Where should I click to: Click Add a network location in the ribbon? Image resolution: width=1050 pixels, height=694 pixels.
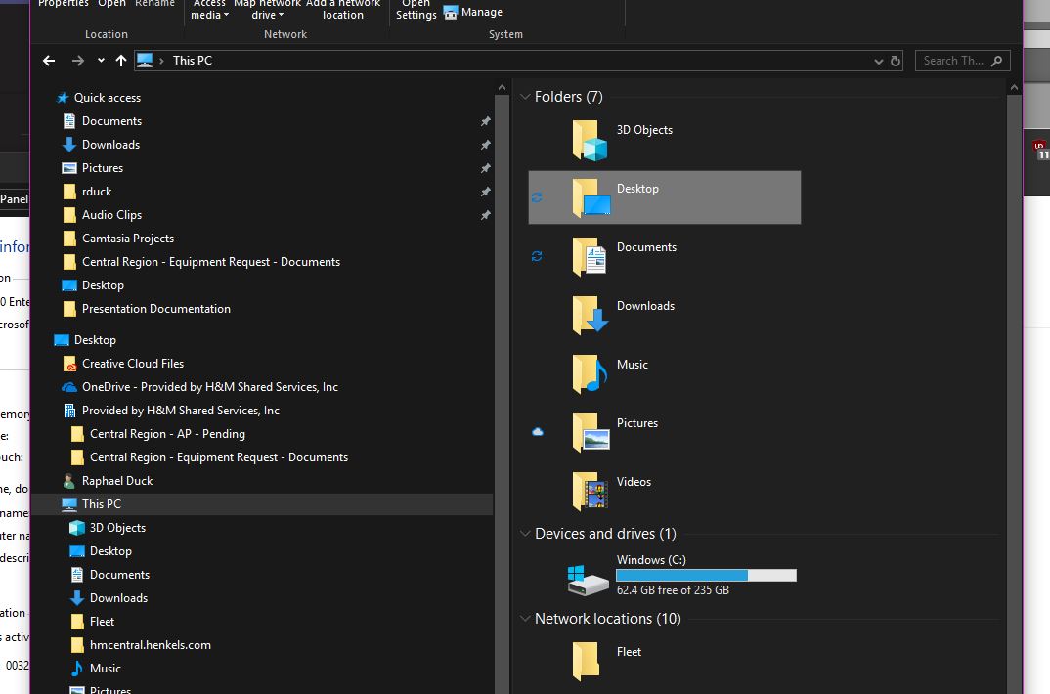point(343,10)
